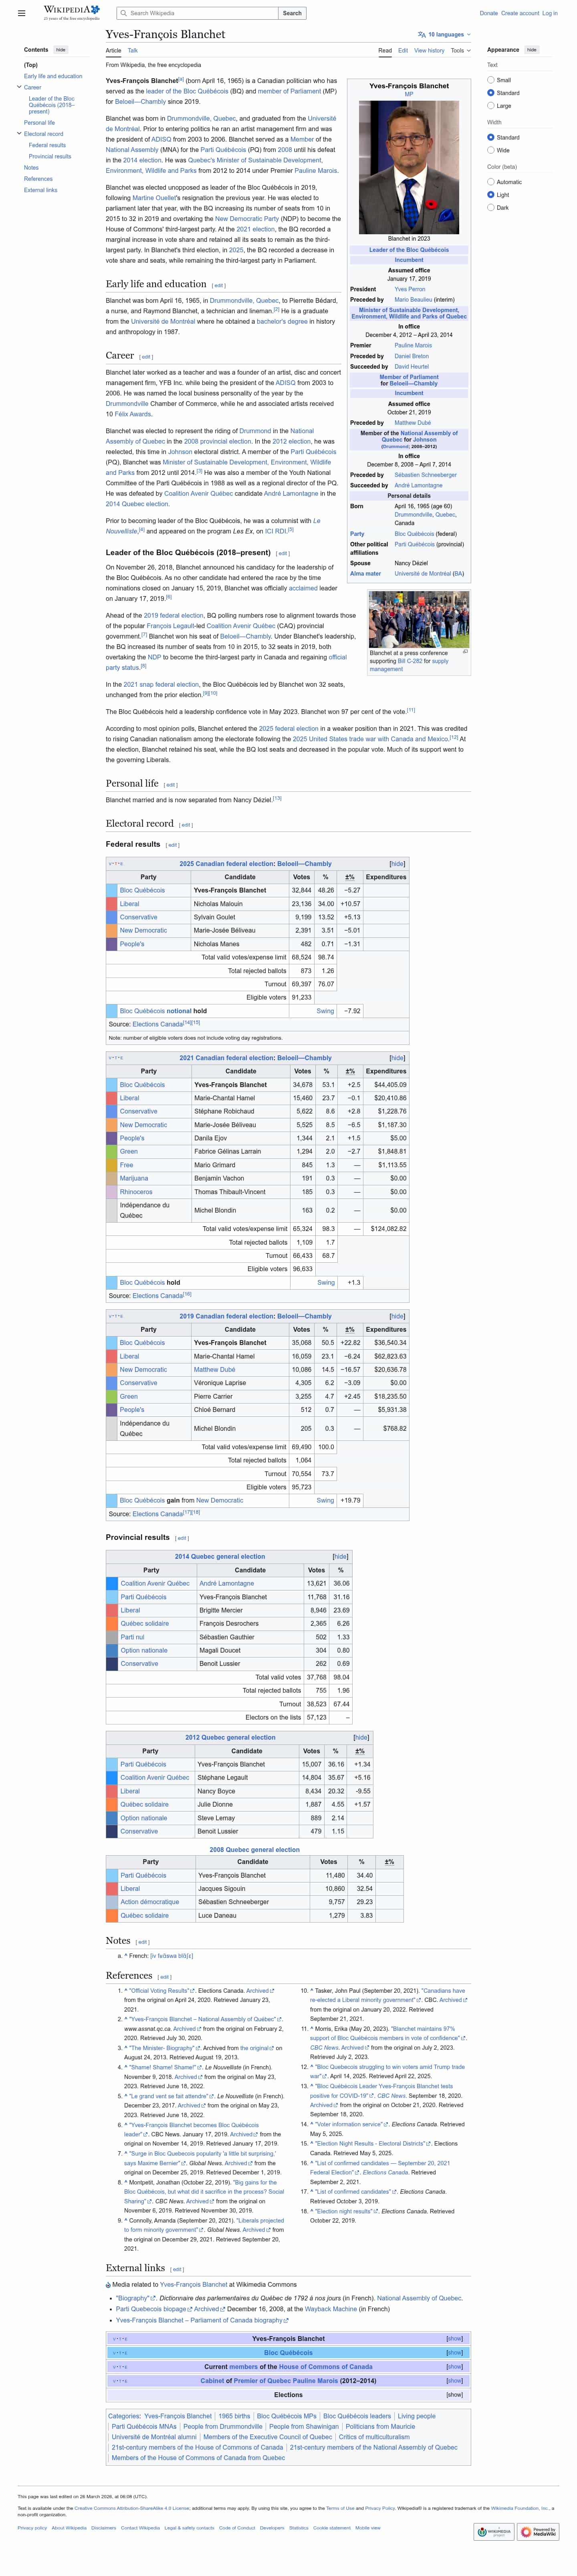The image size is (577, 2576).
Task: Show the Bloc Québécois navbox
Action: [x=454, y=2353]
